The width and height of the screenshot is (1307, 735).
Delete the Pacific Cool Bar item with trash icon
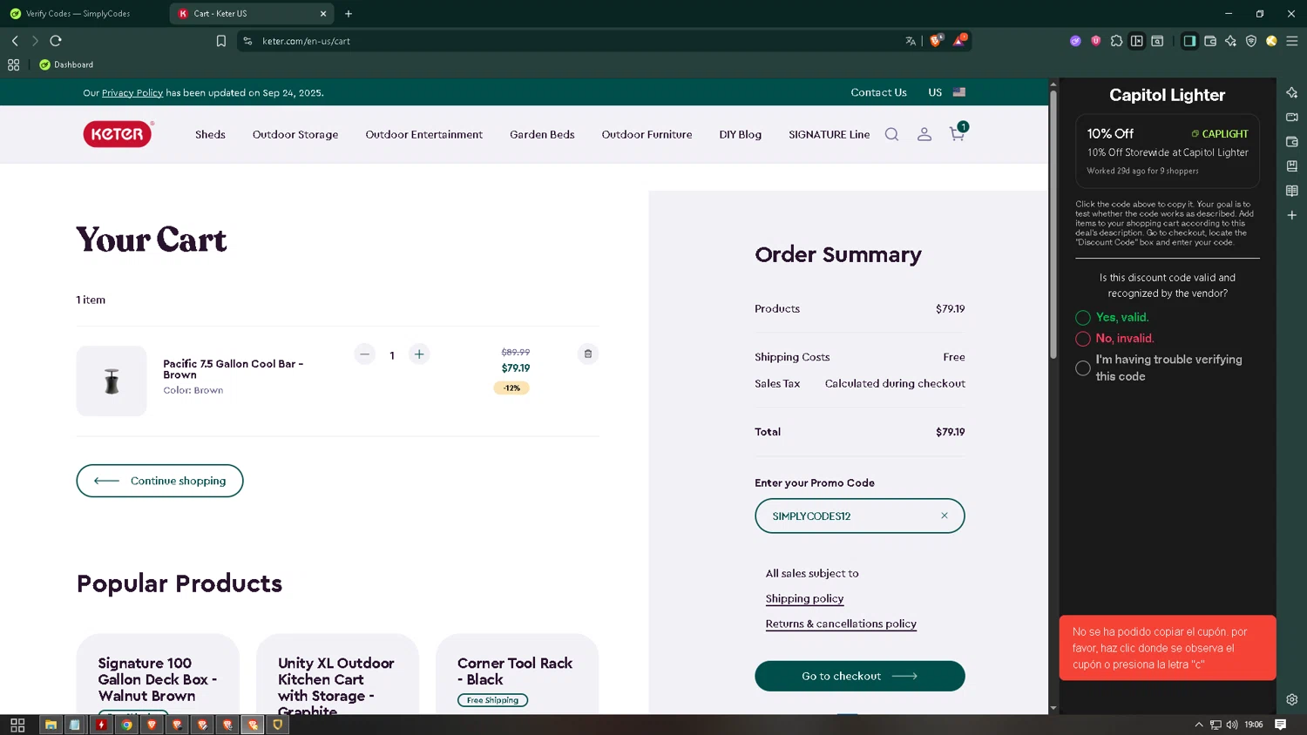pyautogui.click(x=588, y=354)
